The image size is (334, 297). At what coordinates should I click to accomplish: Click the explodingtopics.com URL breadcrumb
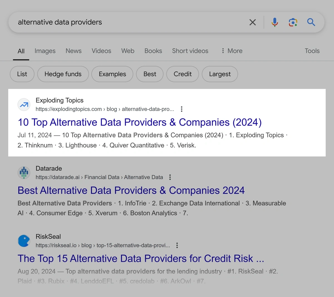pos(105,109)
